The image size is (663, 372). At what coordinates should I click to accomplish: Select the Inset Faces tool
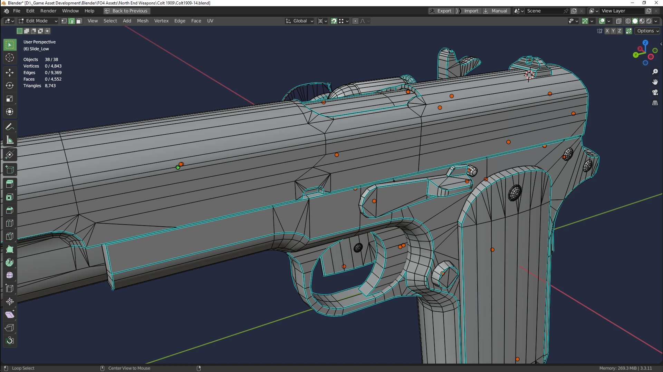[10, 197]
